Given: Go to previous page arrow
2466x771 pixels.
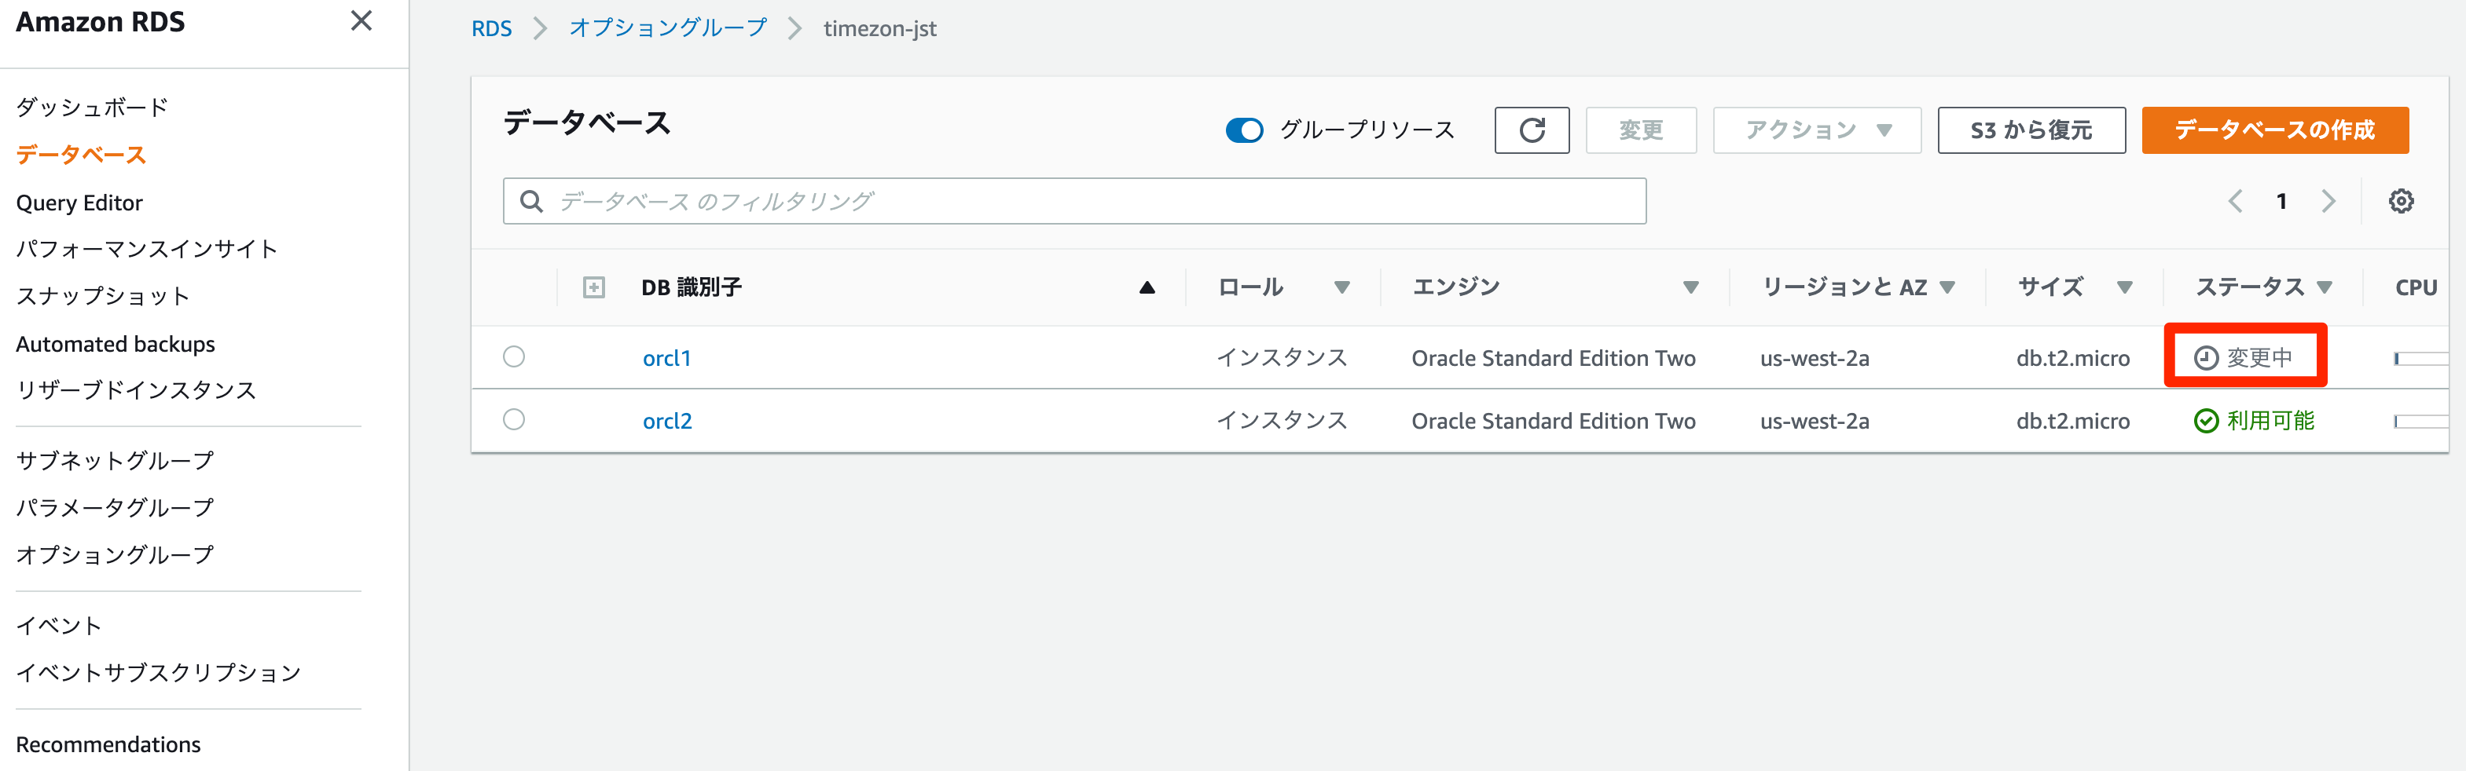Looking at the screenshot, I should coord(2235,201).
